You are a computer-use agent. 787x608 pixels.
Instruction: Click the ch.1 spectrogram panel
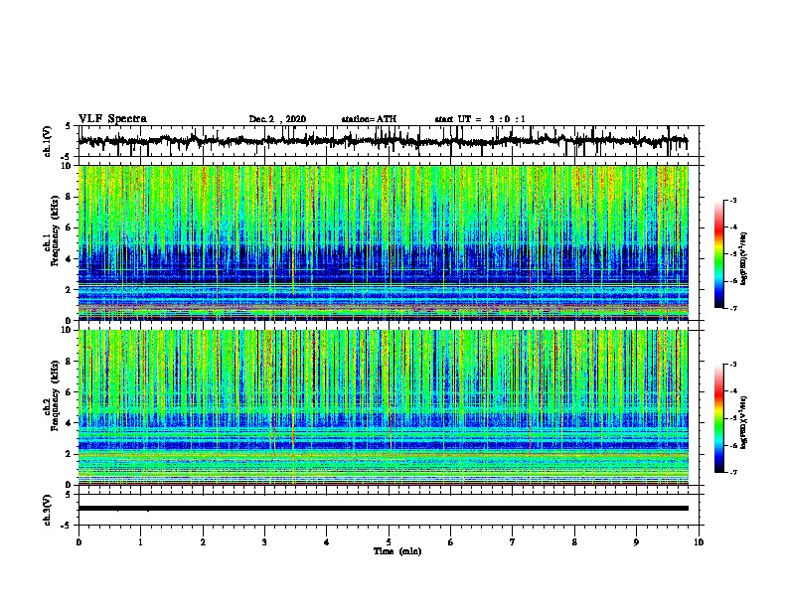(x=384, y=242)
